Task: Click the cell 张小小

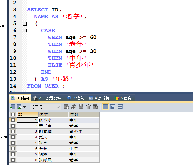Action: (x=53, y=120)
